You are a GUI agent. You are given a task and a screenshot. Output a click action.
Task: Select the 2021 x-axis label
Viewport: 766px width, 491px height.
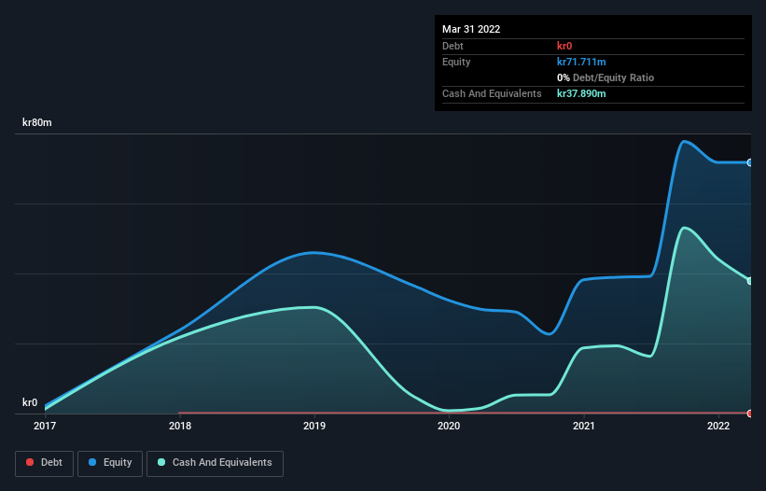[x=584, y=426]
